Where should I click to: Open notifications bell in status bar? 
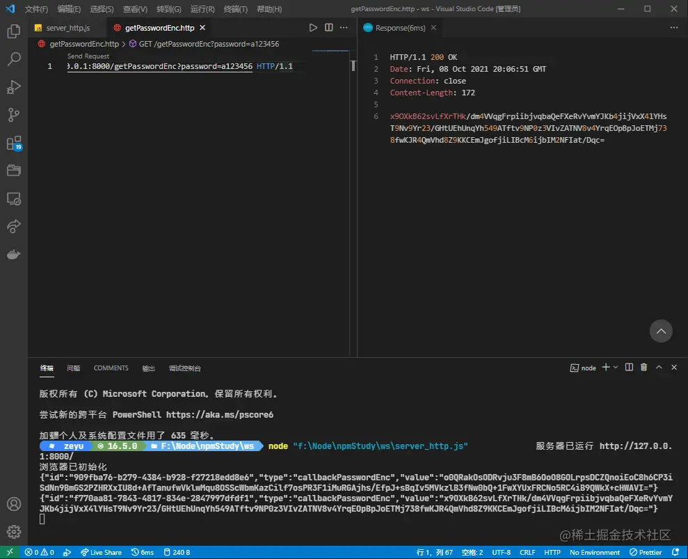coord(675,553)
